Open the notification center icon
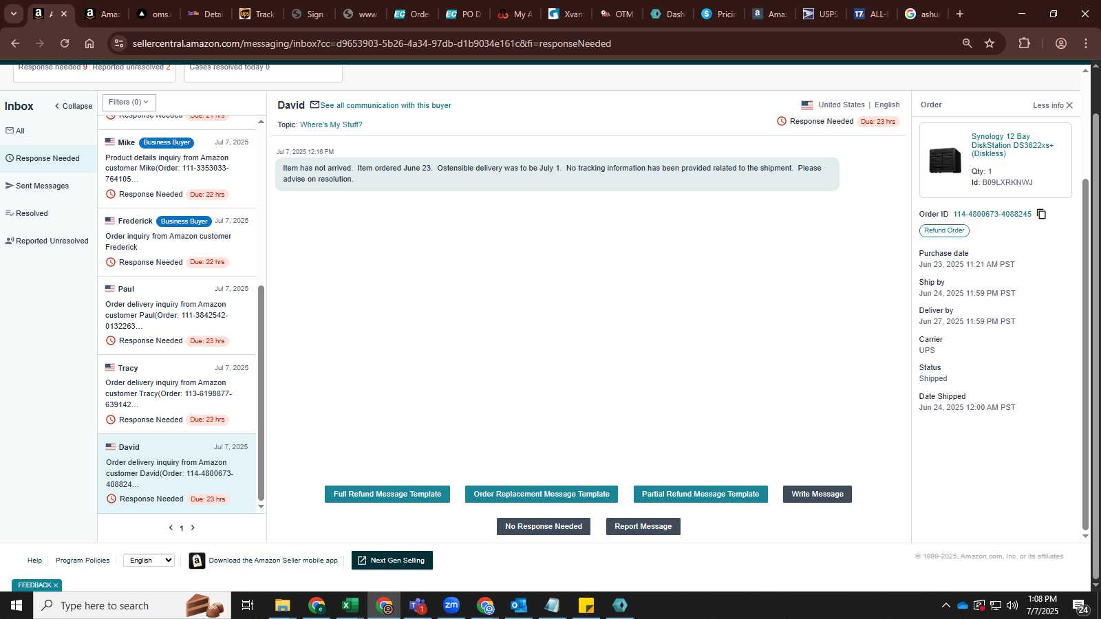The width and height of the screenshot is (1101, 619). point(1081,606)
